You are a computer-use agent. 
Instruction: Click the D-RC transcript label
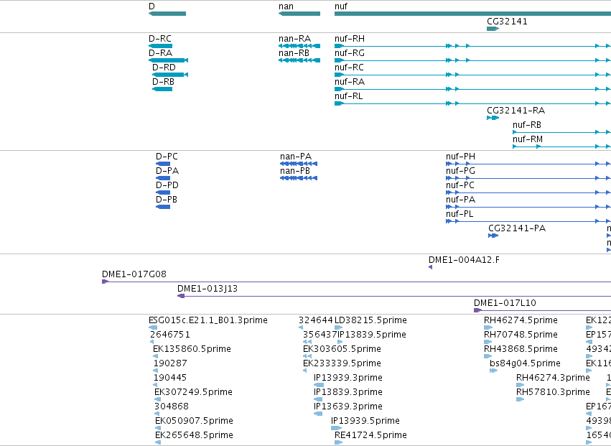coord(160,39)
